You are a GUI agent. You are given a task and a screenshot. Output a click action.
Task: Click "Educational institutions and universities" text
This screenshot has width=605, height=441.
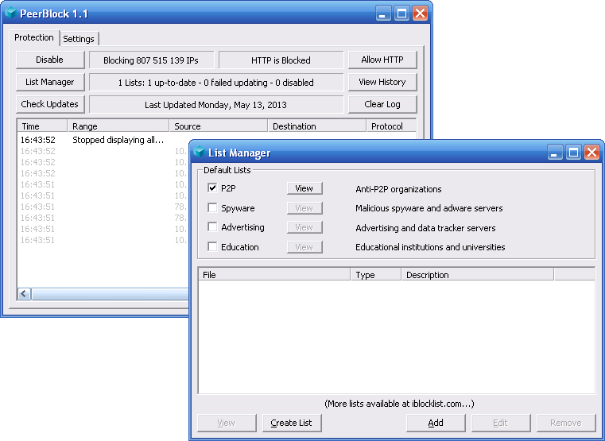click(x=430, y=247)
